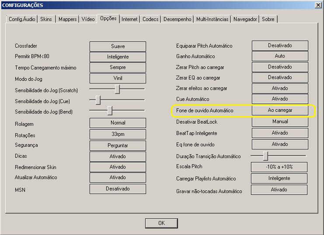Toggle BeatTap Inteligente Ativado setting
Image resolution: width=324 pixels, height=235 pixels.
point(280,133)
